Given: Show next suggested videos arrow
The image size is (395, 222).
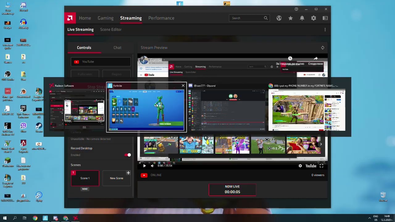Looking at the screenshot, I should tap(321, 144).
